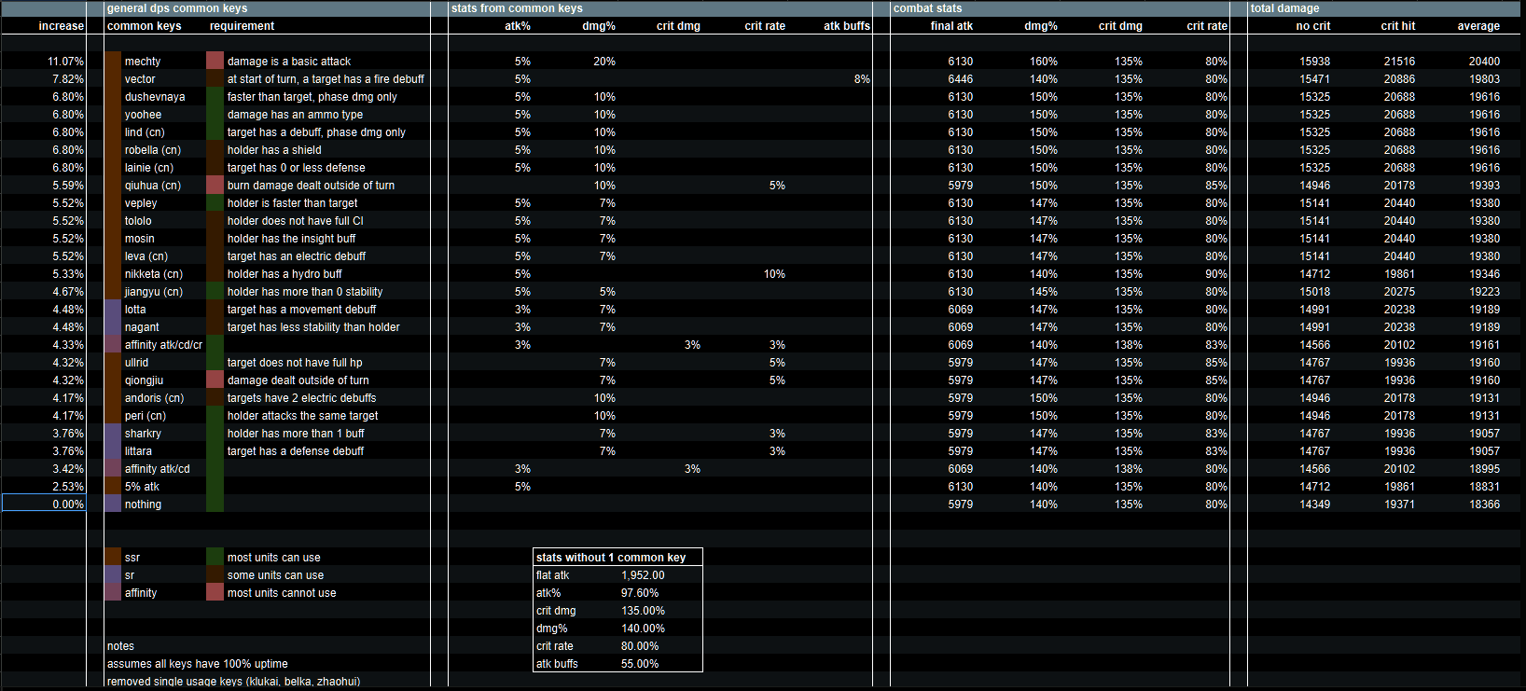Click the 'most units cannot use' legend text

point(282,593)
